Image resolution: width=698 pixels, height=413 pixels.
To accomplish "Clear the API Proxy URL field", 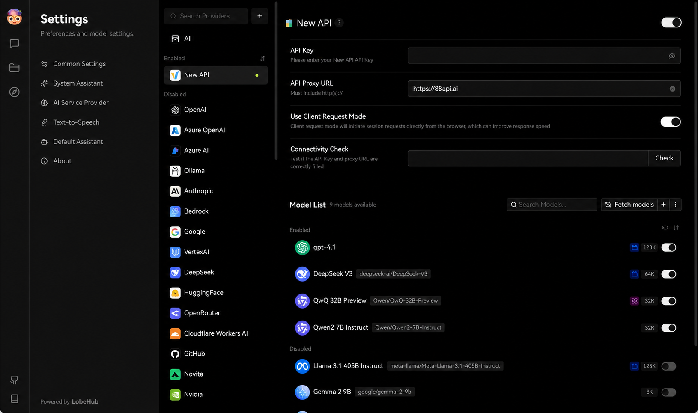I will (672, 89).
